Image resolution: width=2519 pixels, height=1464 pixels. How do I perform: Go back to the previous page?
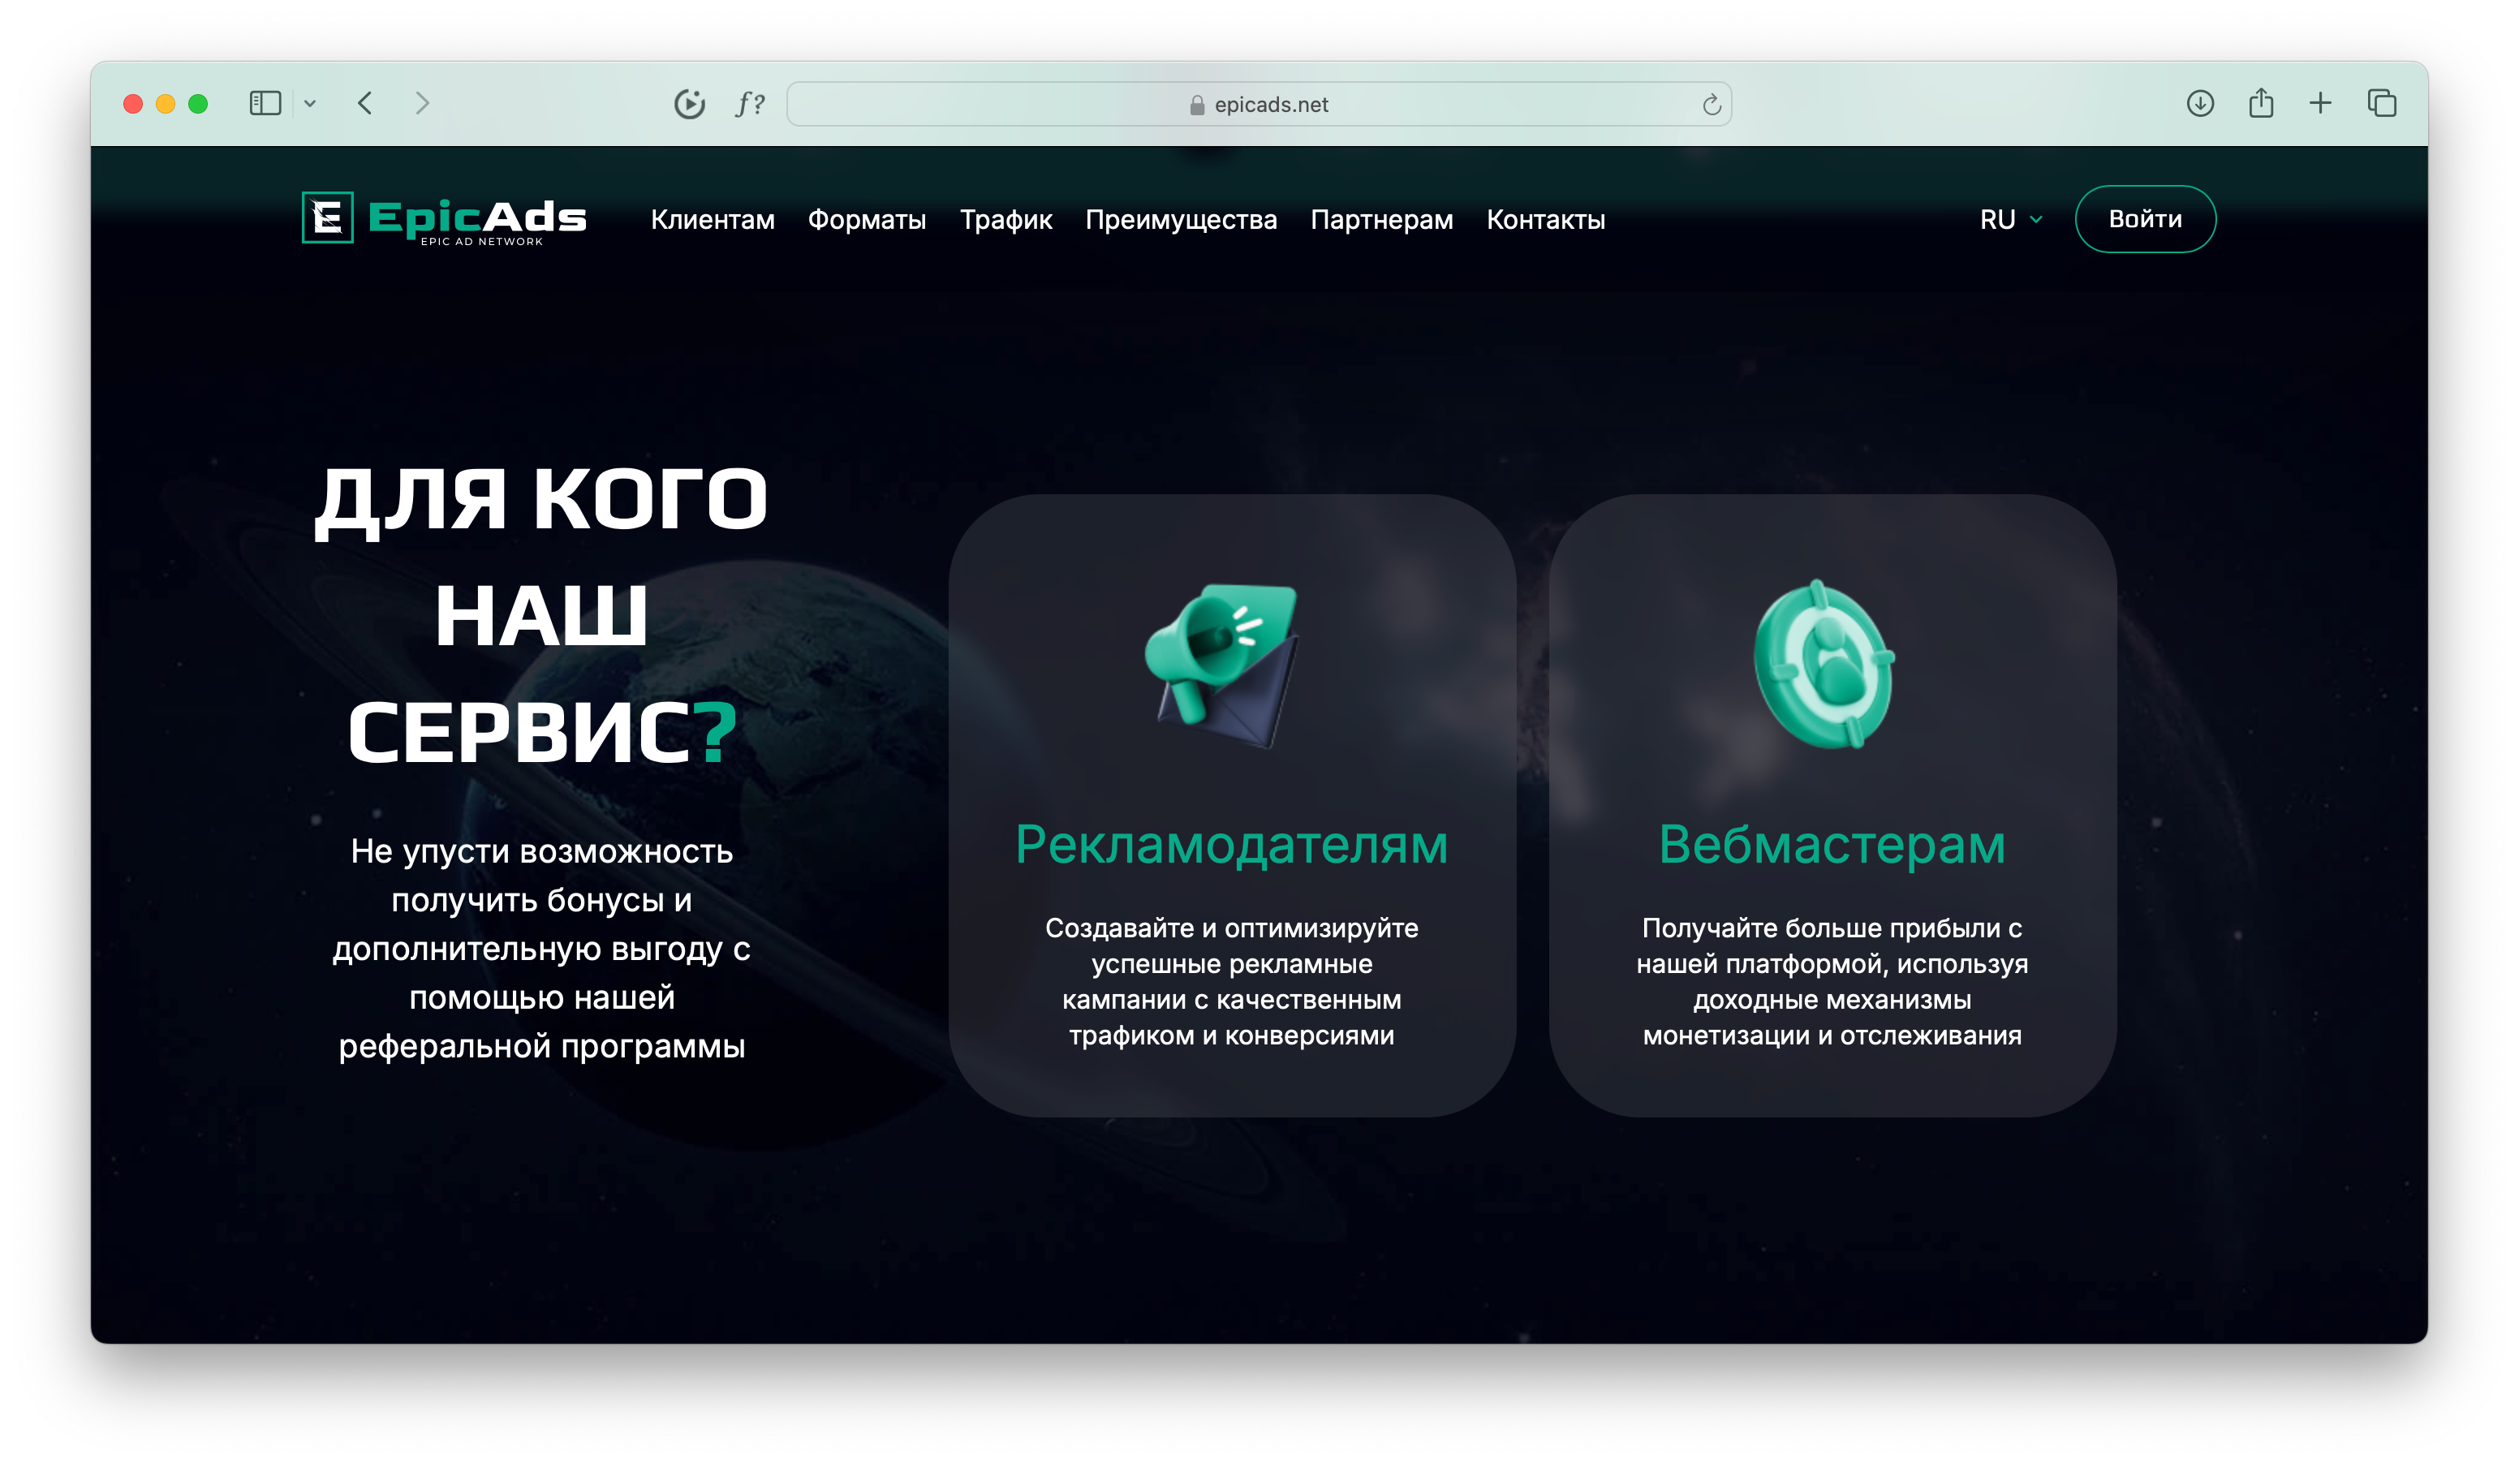[x=366, y=103]
